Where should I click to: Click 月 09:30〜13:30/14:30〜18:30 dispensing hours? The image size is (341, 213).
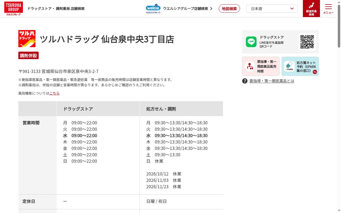pyautogui.click(x=177, y=123)
